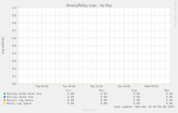
Task: Select the Binlog Cache Disk Use legend label
Action: (24, 94)
